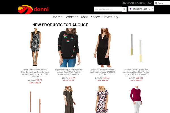Focus the search keywords input field

click(108, 9)
